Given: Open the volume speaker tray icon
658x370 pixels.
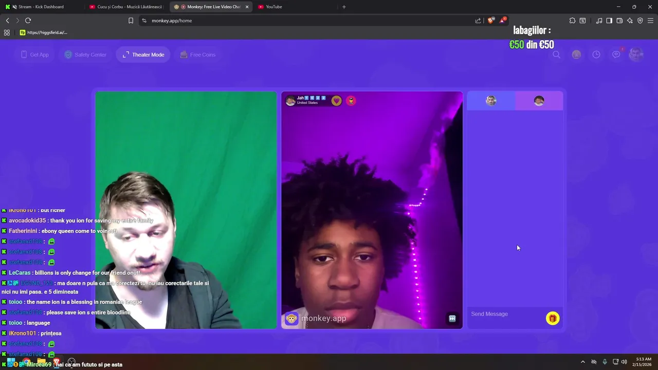Looking at the screenshot, I should [x=624, y=362].
